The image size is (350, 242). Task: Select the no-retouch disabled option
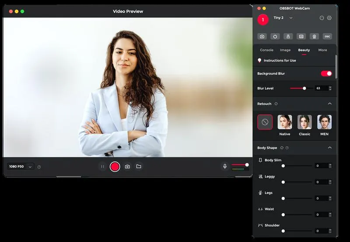tap(265, 122)
